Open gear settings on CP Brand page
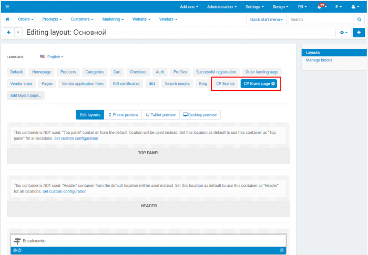 [273, 83]
